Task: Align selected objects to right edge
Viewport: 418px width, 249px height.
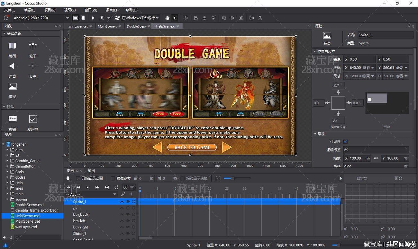Action: (213, 18)
